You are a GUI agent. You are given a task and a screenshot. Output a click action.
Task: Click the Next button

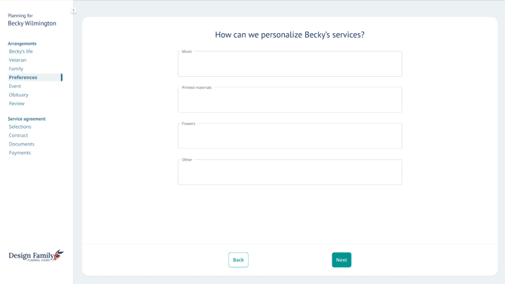click(x=341, y=260)
